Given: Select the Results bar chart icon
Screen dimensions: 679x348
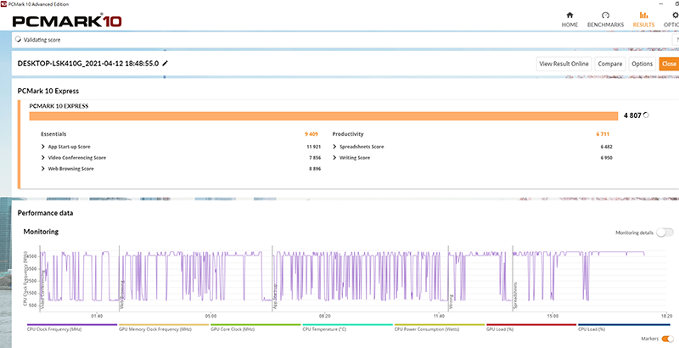Looking at the screenshot, I should [x=643, y=15].
